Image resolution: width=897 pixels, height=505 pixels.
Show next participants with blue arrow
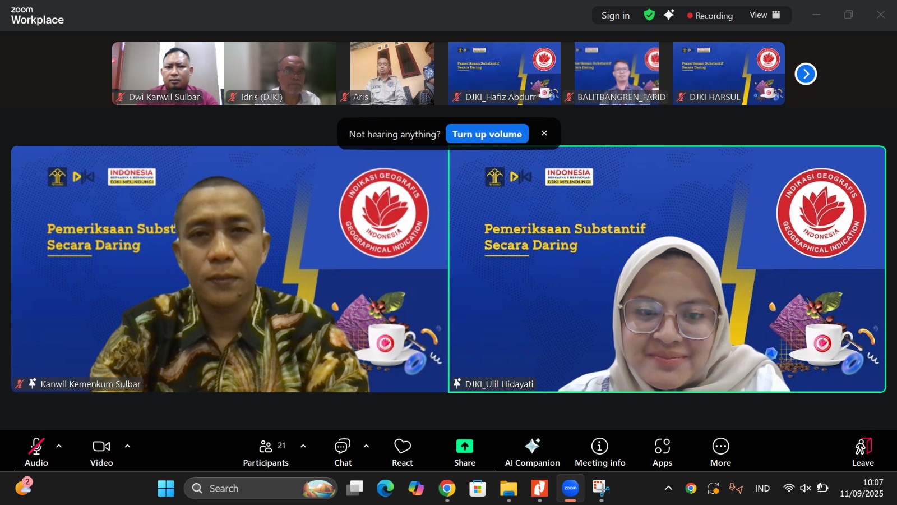tap(806, 74)
